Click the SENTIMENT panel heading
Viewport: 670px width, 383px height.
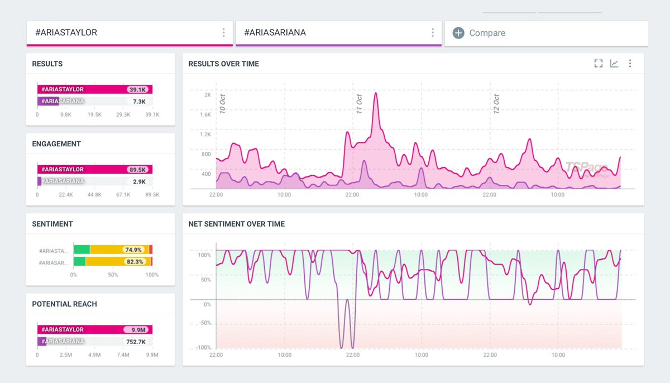click(x=52, y=224)
